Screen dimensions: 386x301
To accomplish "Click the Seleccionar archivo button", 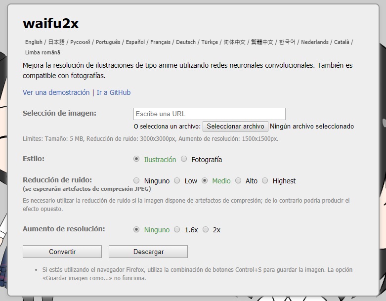I will pyautogui.click(x=235, y=126).
